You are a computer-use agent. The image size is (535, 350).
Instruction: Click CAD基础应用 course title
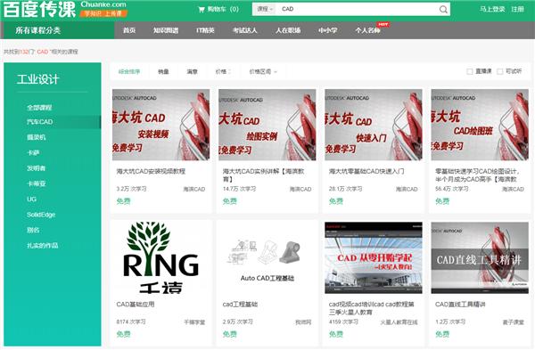tap(136, 304)
